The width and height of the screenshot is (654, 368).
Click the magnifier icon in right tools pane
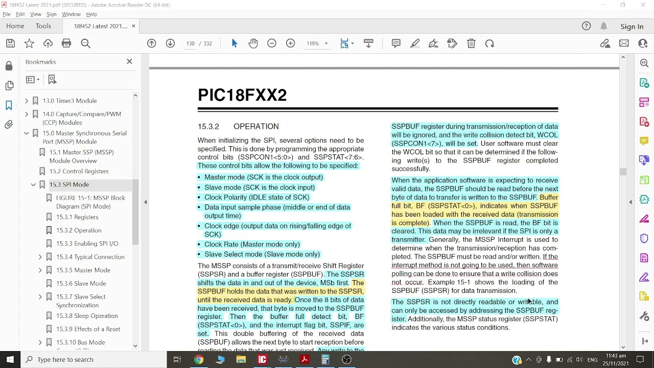tap(644, 63)
